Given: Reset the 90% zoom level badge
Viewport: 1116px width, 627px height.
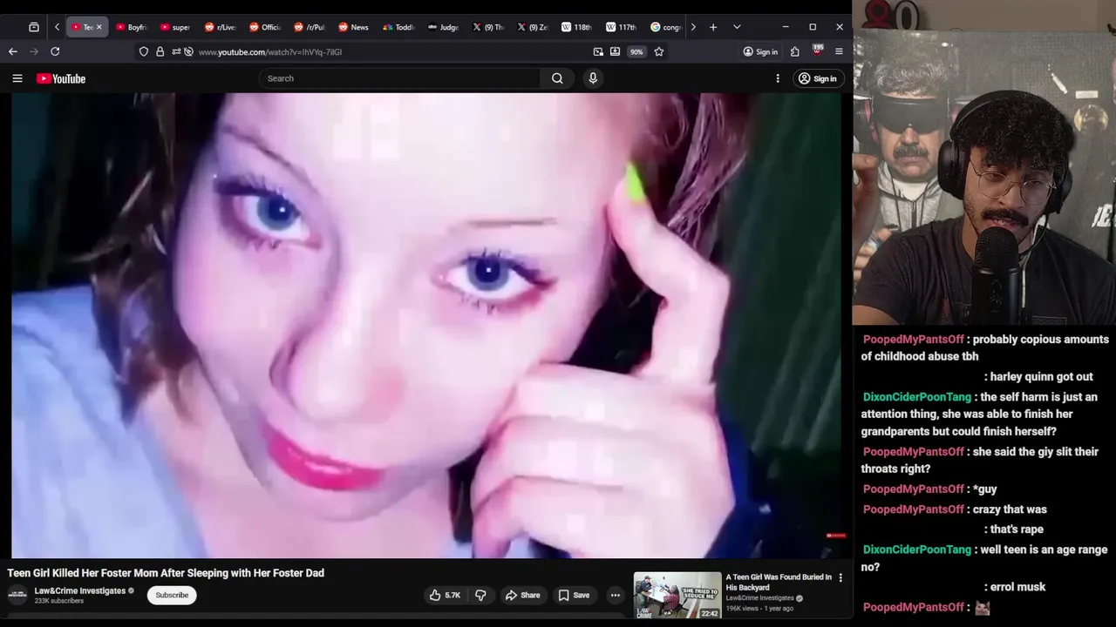Looking at the screenshot, I should coord(636,52).
